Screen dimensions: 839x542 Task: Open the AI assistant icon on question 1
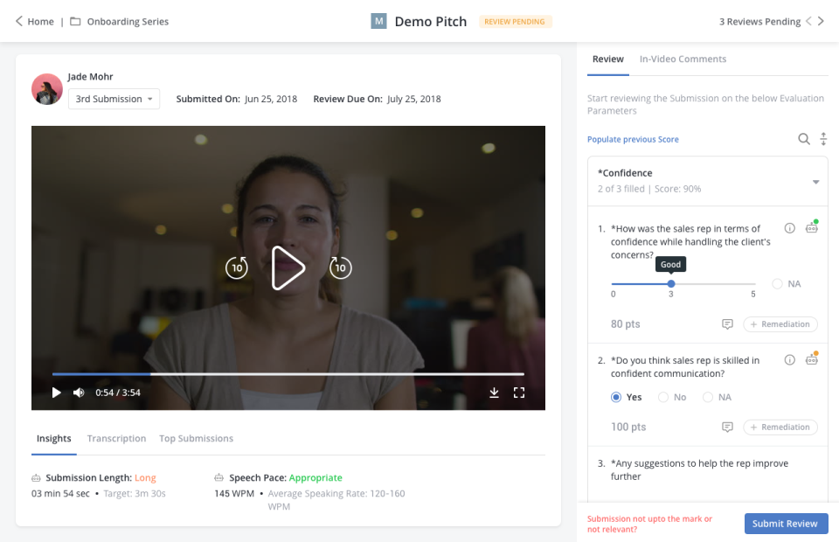(x=812, y=227)
